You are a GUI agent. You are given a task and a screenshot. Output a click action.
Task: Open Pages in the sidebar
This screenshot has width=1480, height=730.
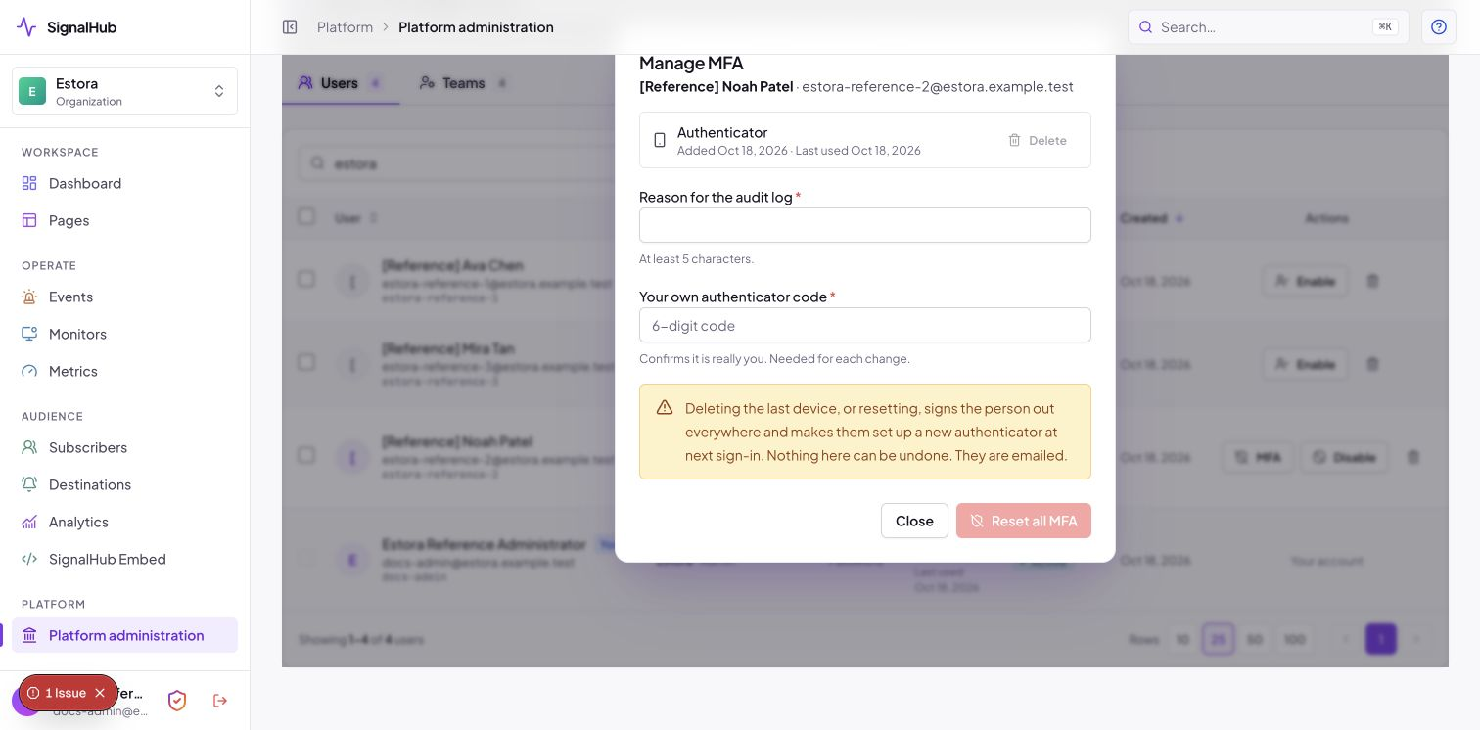pyautogui.click(x=124, y=220)
